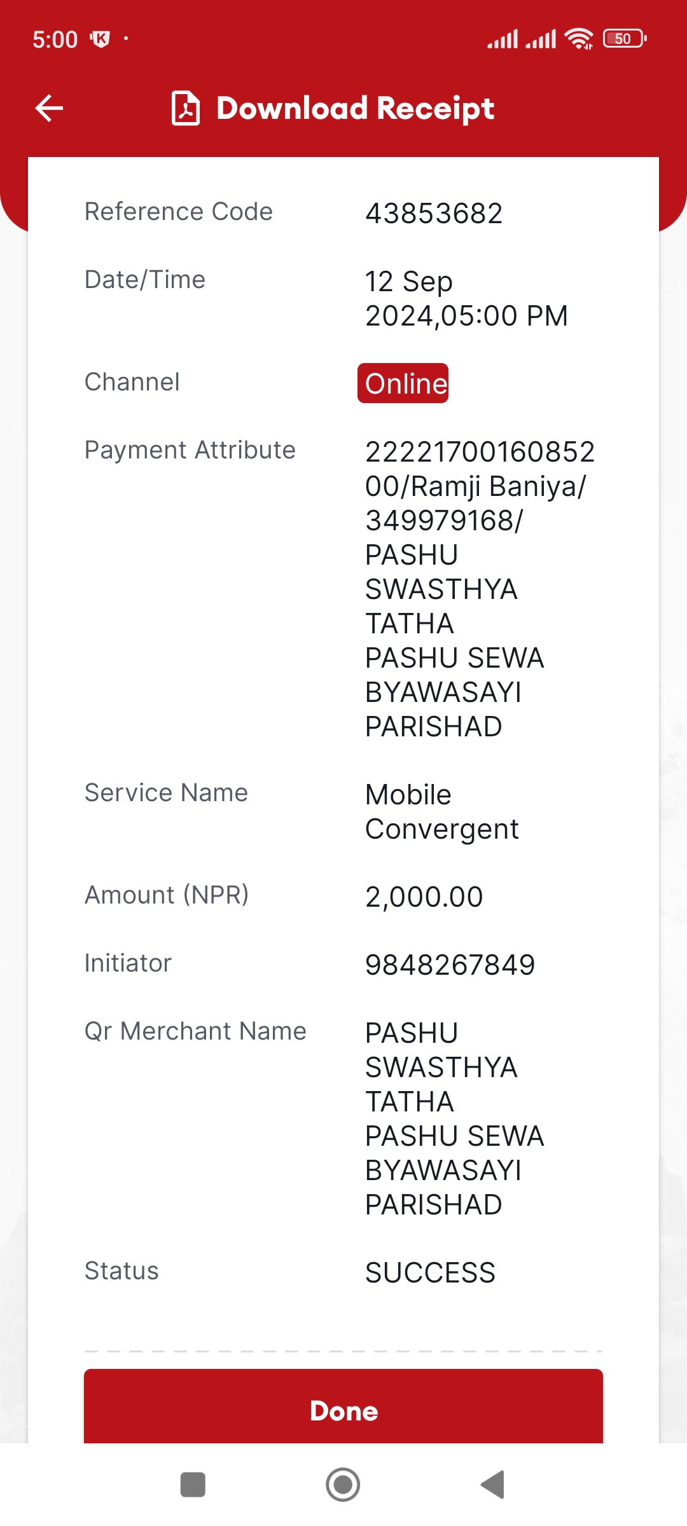Tap the back arrow in header

[49, 108]
